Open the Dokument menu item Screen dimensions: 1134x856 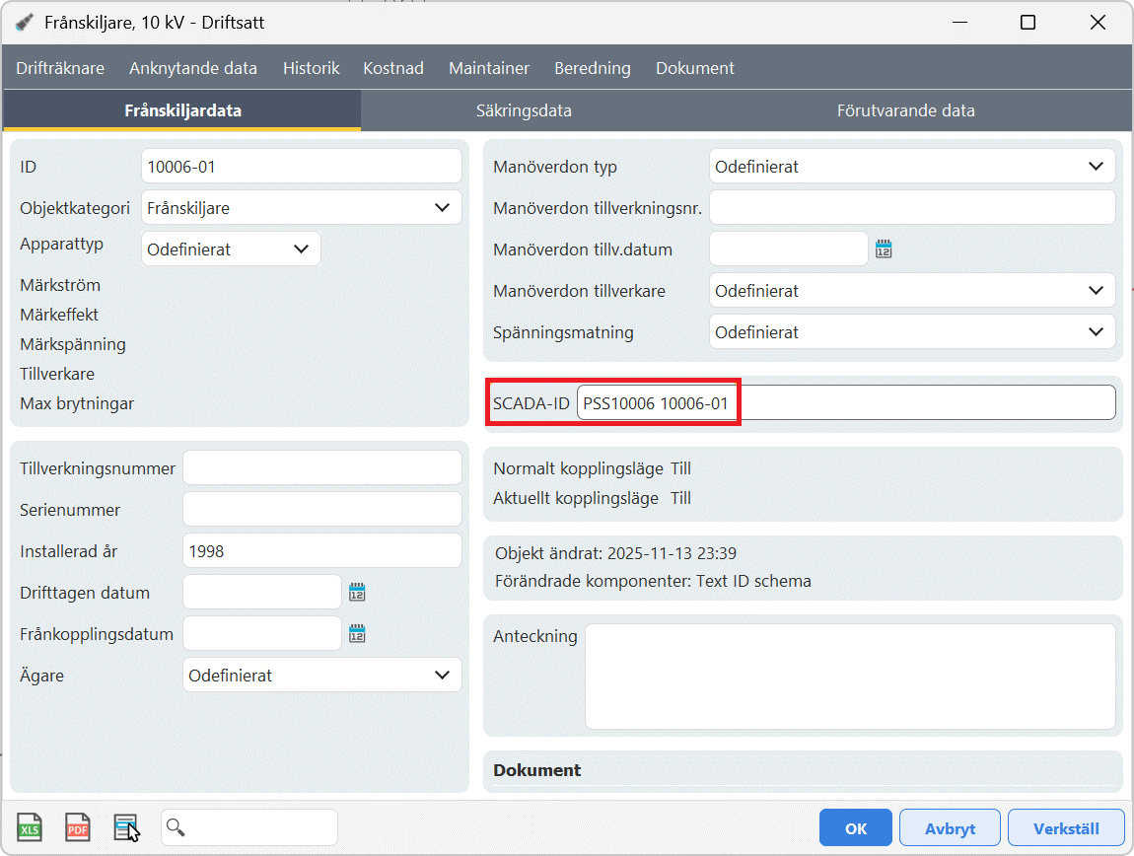694,68
